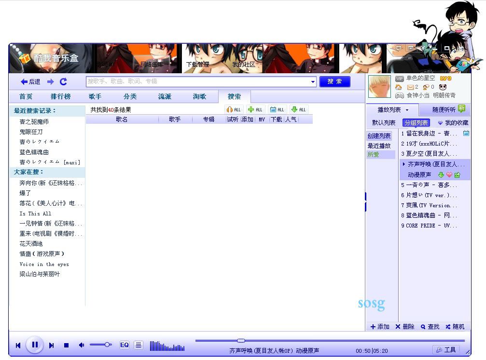Open the chat bubble icon in title bar

coord(399,48)
